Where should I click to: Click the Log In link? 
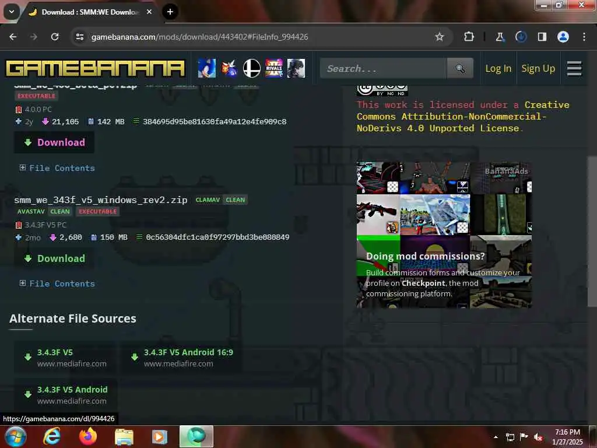point(498,69)
